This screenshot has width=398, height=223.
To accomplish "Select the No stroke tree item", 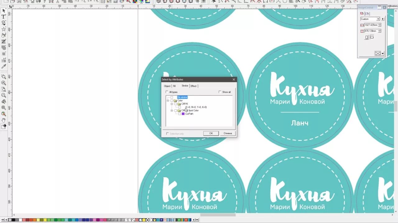I will coord(183,97).
